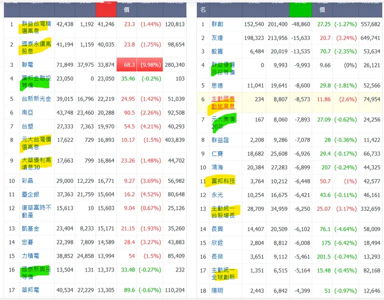Open the 國泰新興投等債 link
Image resolution: width=384 pixels, height=300 pixels.
[36, 273]
